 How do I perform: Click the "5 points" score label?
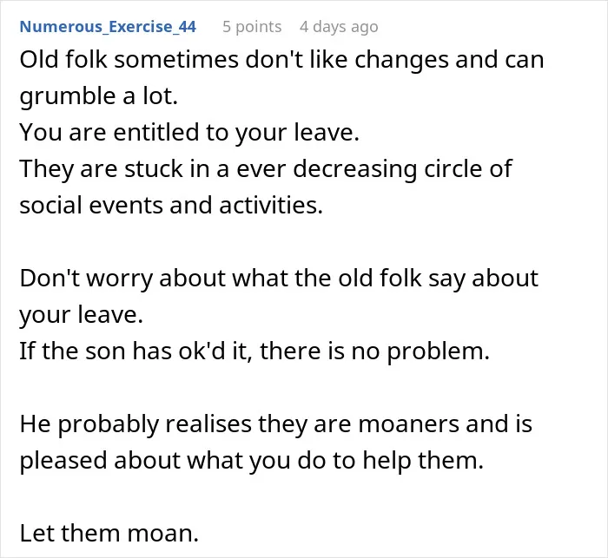pos(252,27)
